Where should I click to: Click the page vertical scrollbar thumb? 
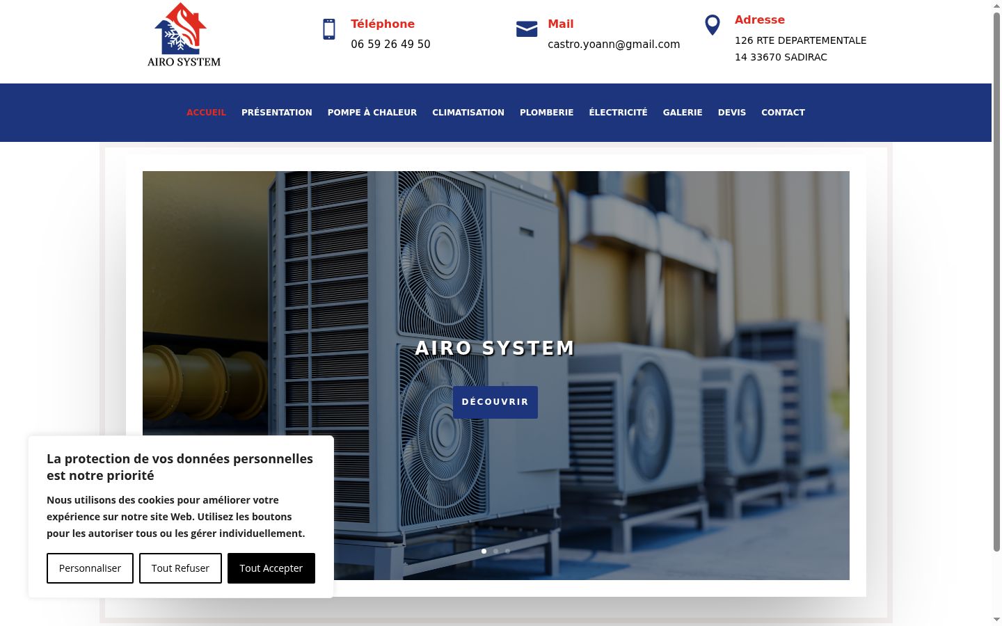coord(996,282)
